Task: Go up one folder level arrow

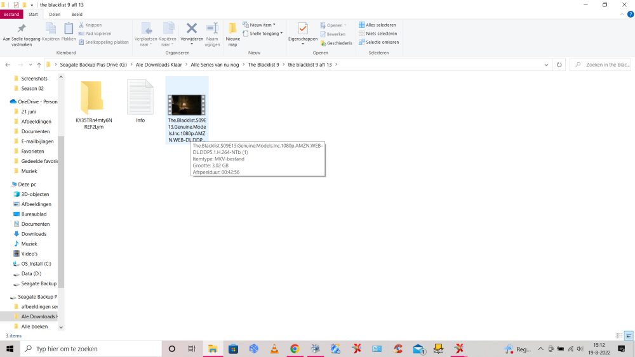Action: click(x=39, y=65)
